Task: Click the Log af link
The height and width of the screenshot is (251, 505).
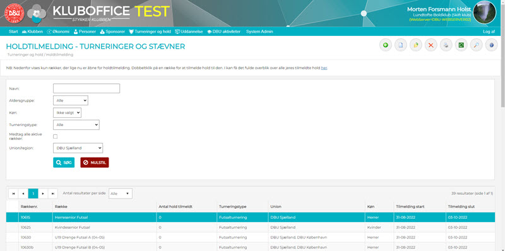Action: point(489,32)
